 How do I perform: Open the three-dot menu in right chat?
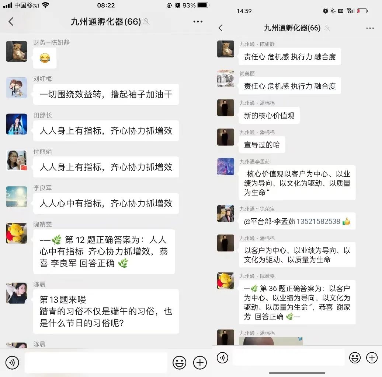[x=370, y=28]
